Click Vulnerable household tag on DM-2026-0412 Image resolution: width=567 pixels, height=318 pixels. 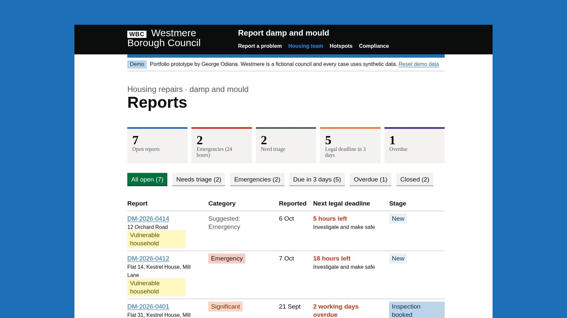click(x=156, y=287)
